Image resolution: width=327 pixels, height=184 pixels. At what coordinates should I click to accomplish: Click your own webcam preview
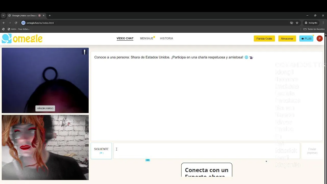click(45, 147)
